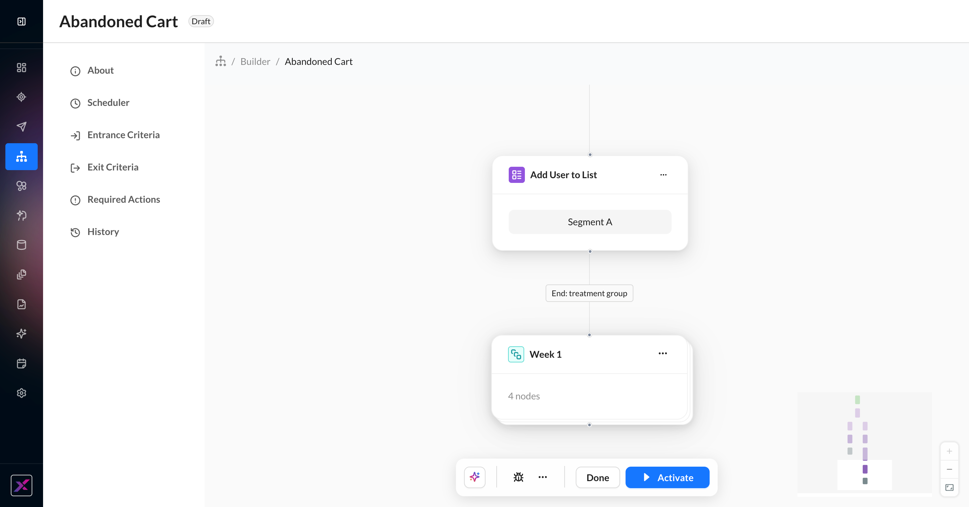Open the calendar icon in sidebar
The image size is (969, 507).
pyautogui.click(x=22, y=363)
